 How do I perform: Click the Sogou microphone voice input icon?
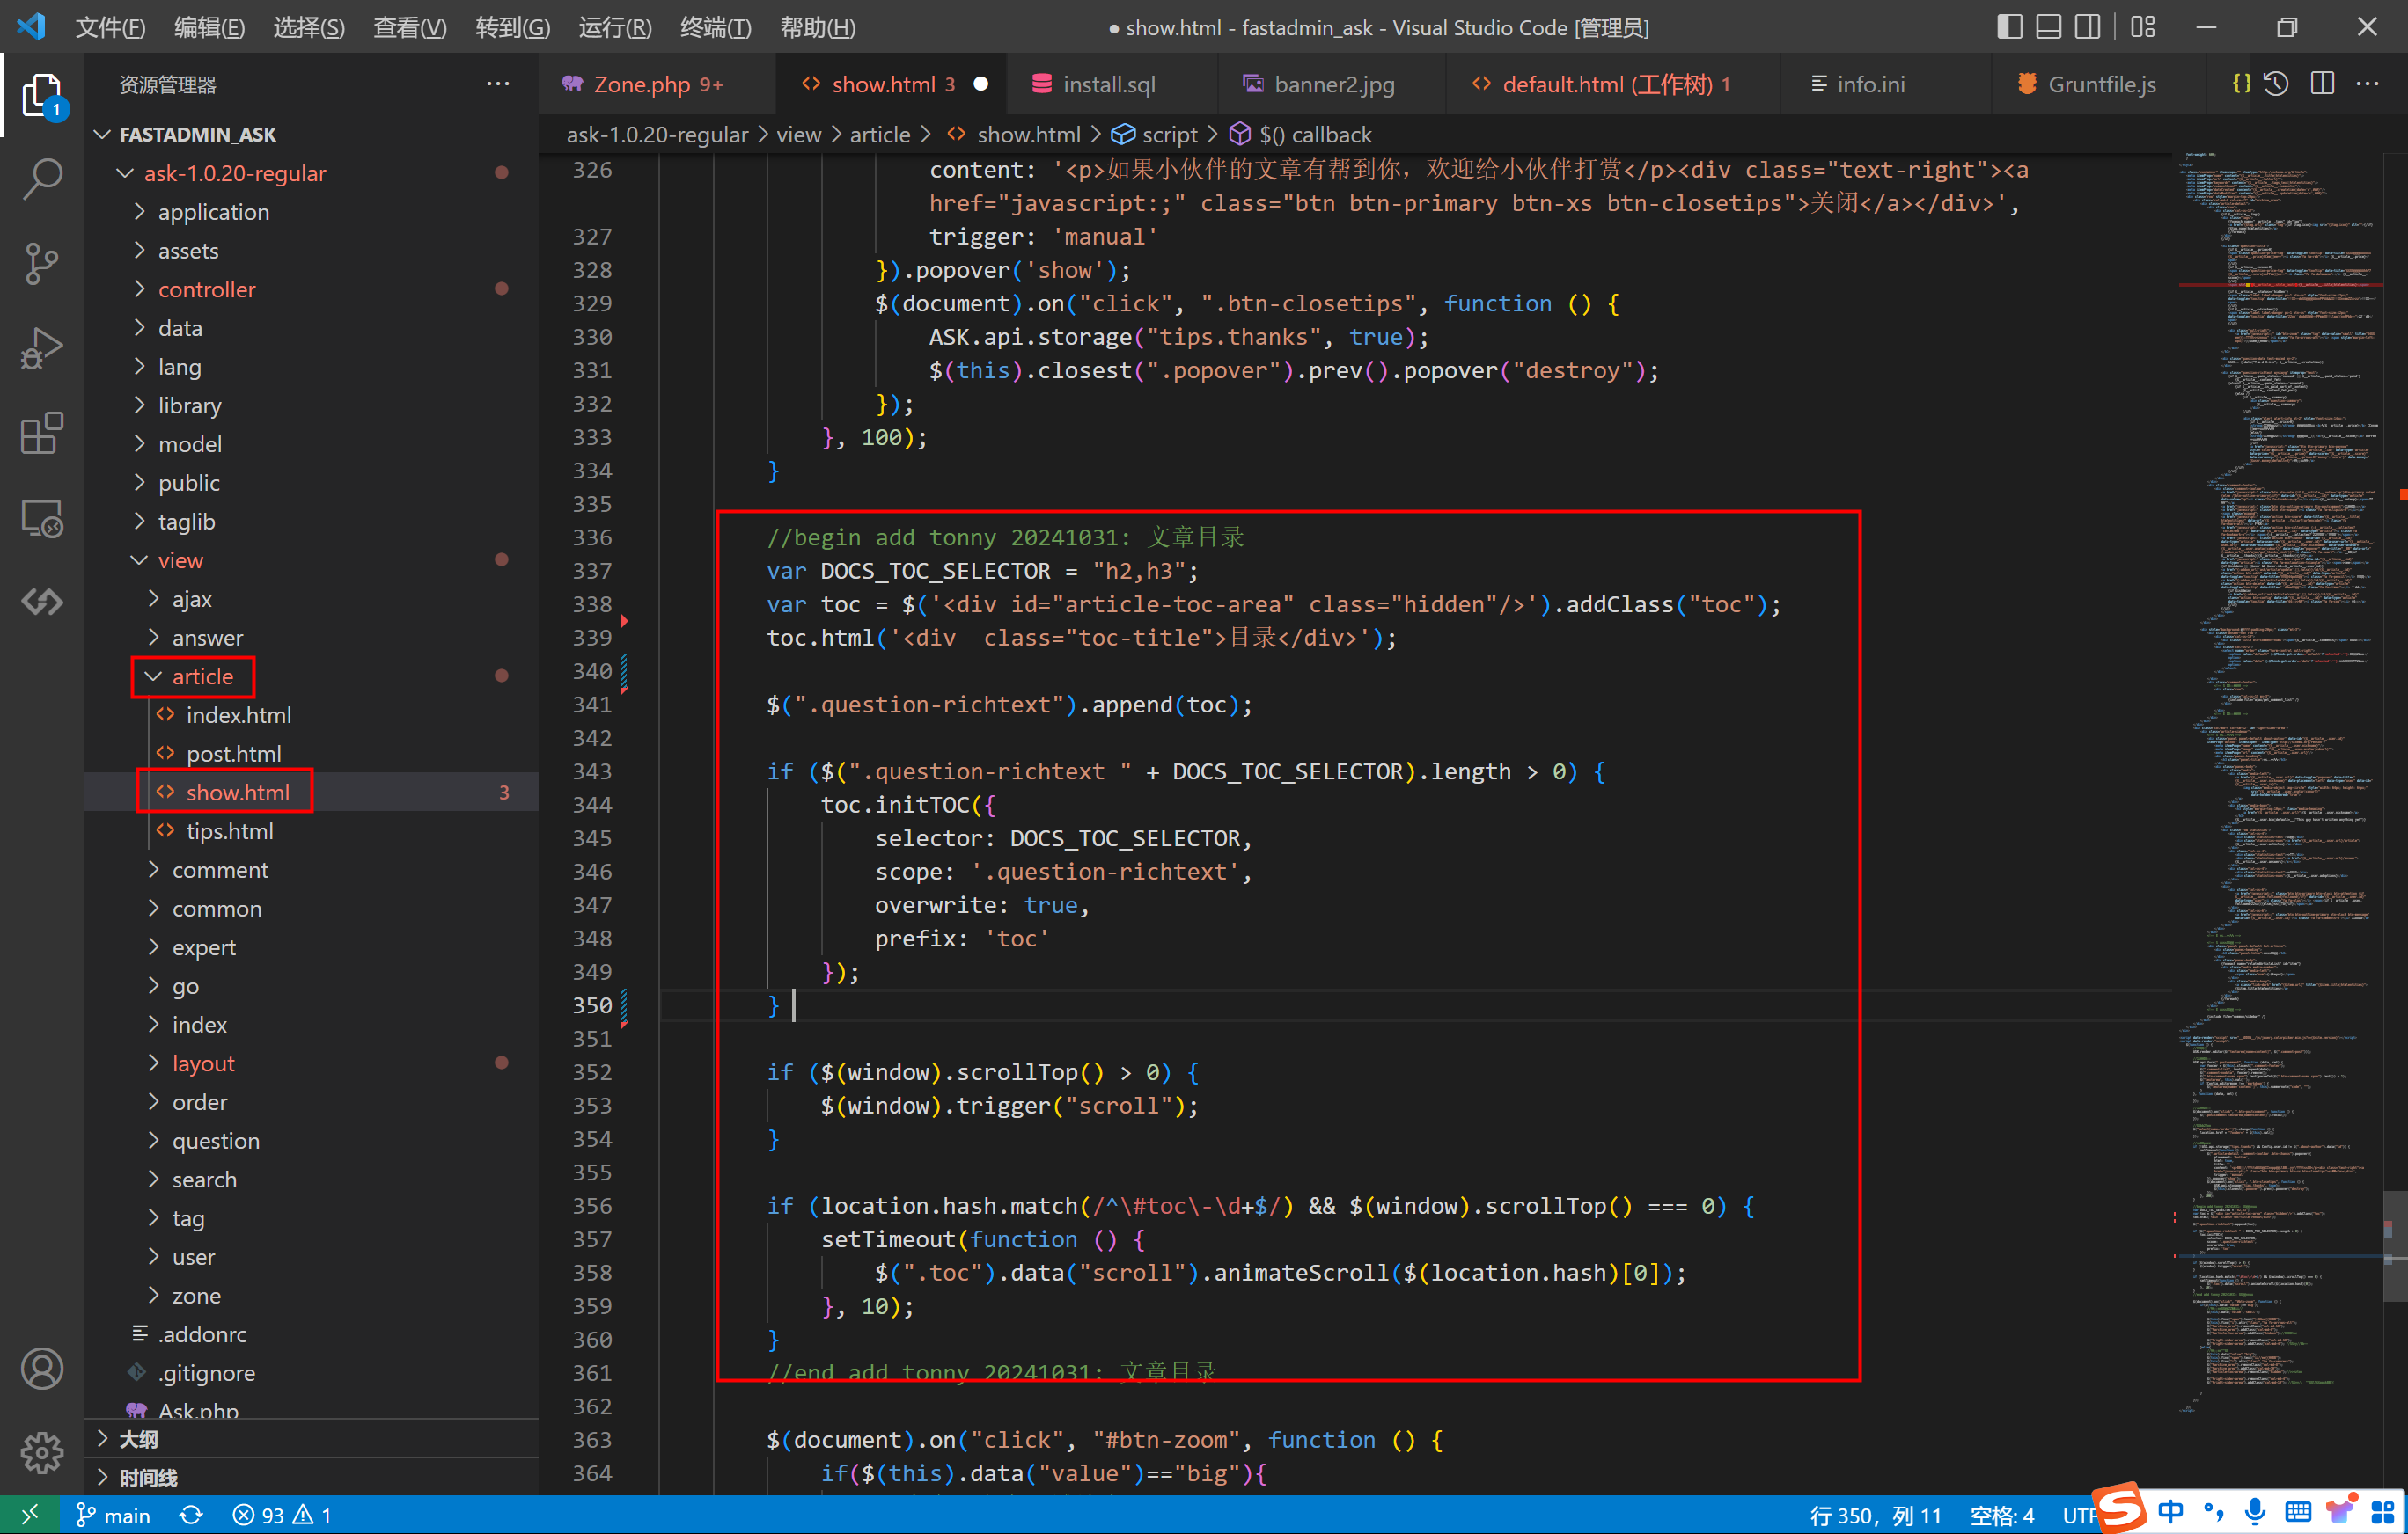[2254, 1513]
